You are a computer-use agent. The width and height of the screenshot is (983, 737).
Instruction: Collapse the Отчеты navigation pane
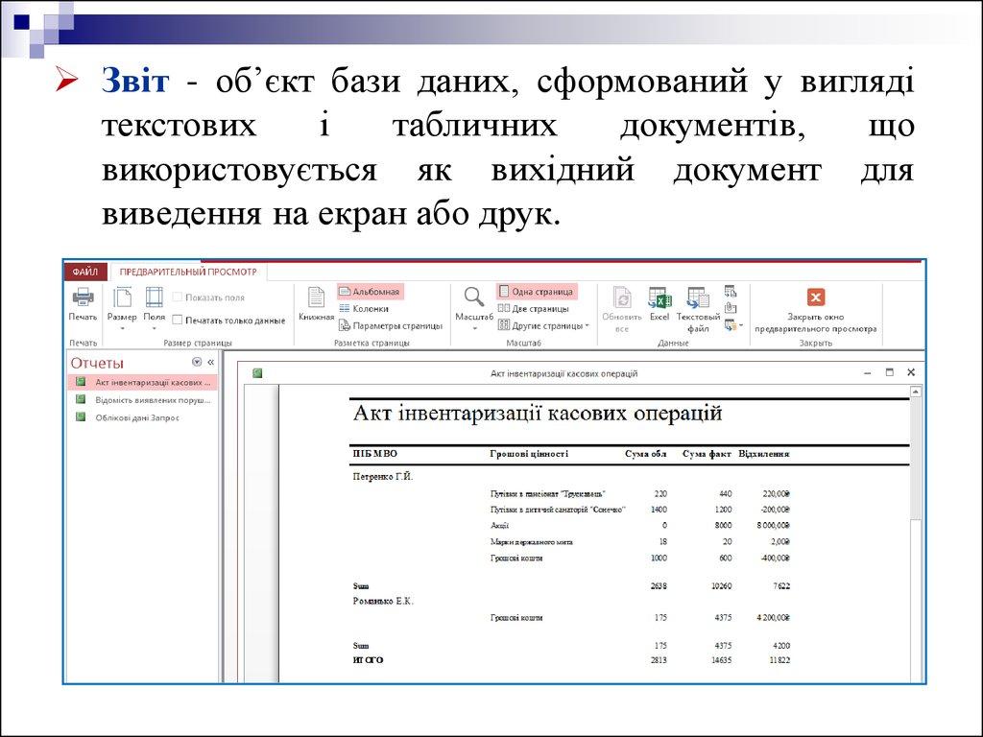pos(211,363)
